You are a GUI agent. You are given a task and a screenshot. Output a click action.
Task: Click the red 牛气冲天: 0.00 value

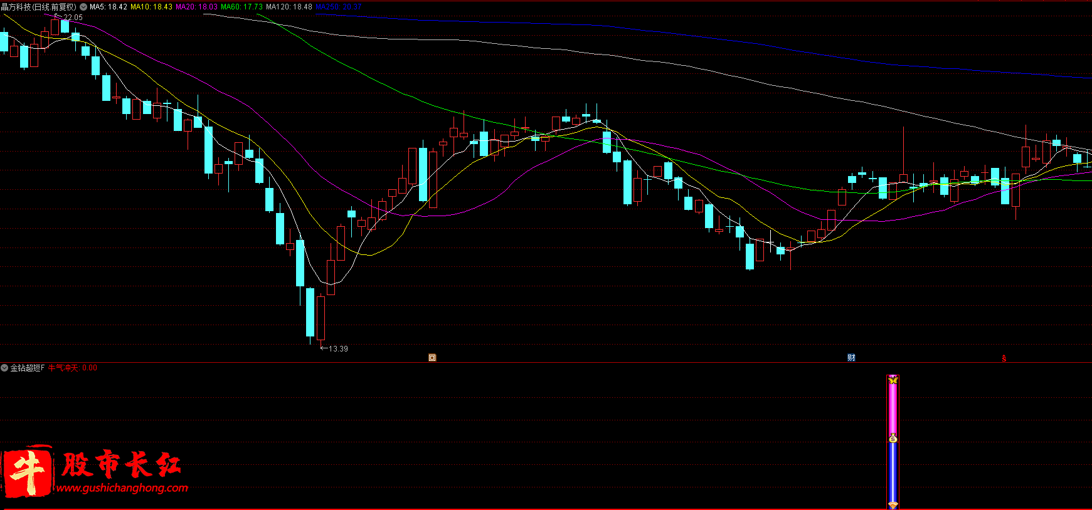(x=73, y=368)
